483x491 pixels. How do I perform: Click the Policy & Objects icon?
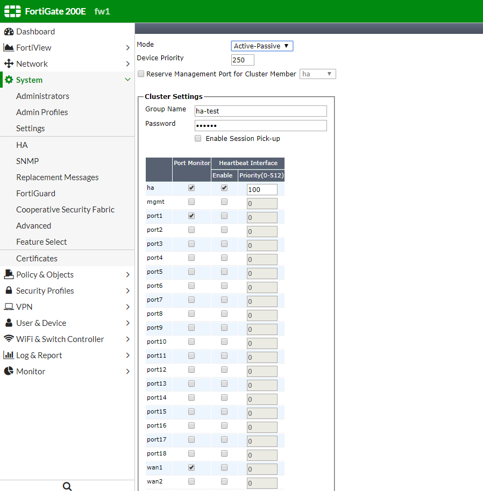(9, 274)
